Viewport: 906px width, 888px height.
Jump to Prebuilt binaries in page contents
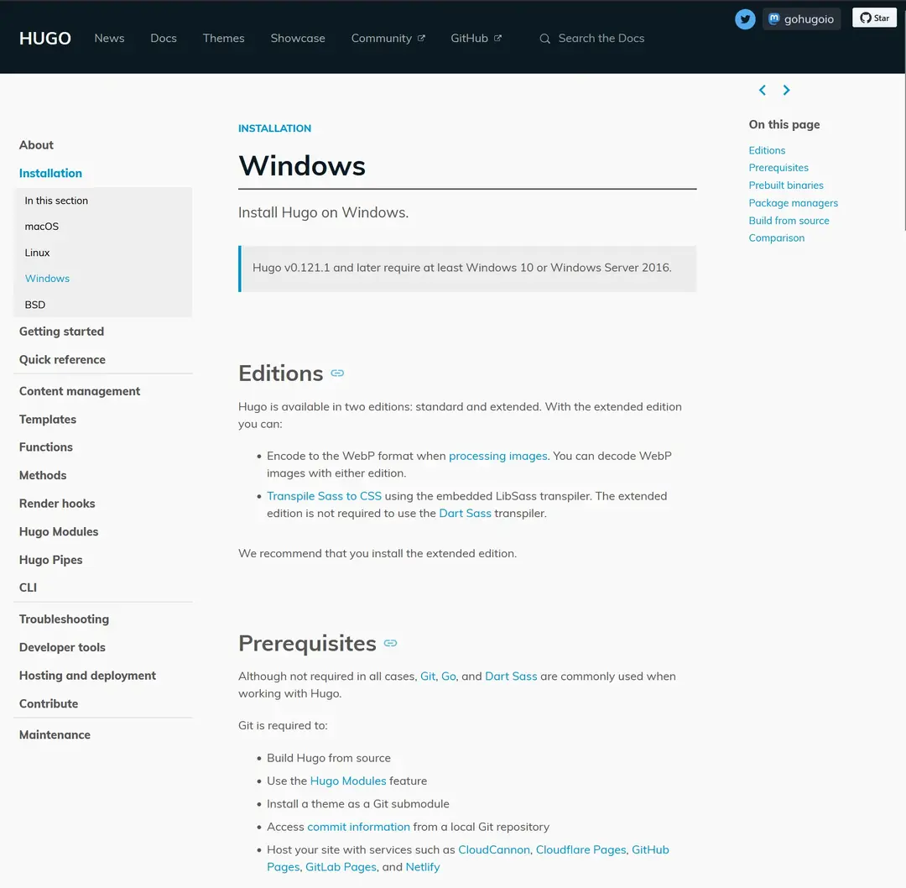(x=786, y=185)
